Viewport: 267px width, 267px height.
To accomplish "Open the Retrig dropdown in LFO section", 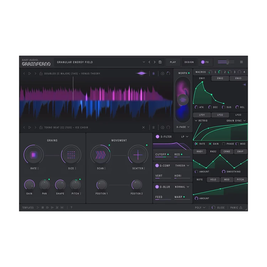I will point(201,121).
